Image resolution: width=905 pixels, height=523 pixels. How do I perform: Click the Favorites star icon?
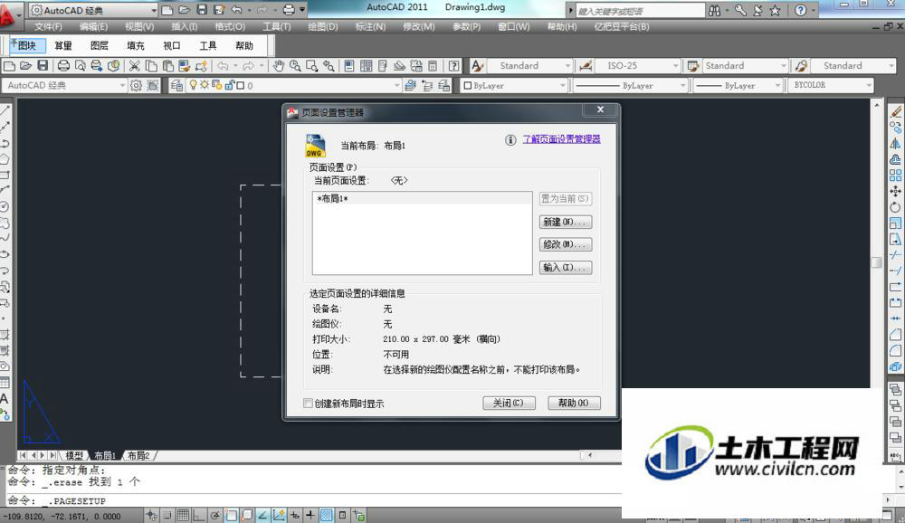tap(776, 10)
